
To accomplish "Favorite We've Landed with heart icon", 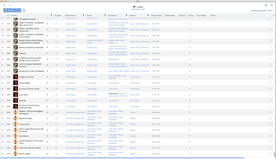I will 51,154.
